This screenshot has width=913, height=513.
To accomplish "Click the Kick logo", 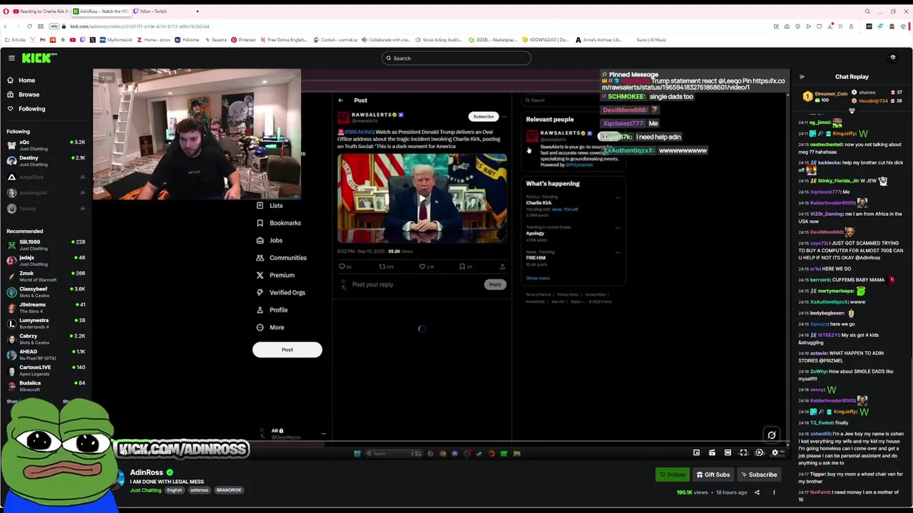I will [39, 58].
